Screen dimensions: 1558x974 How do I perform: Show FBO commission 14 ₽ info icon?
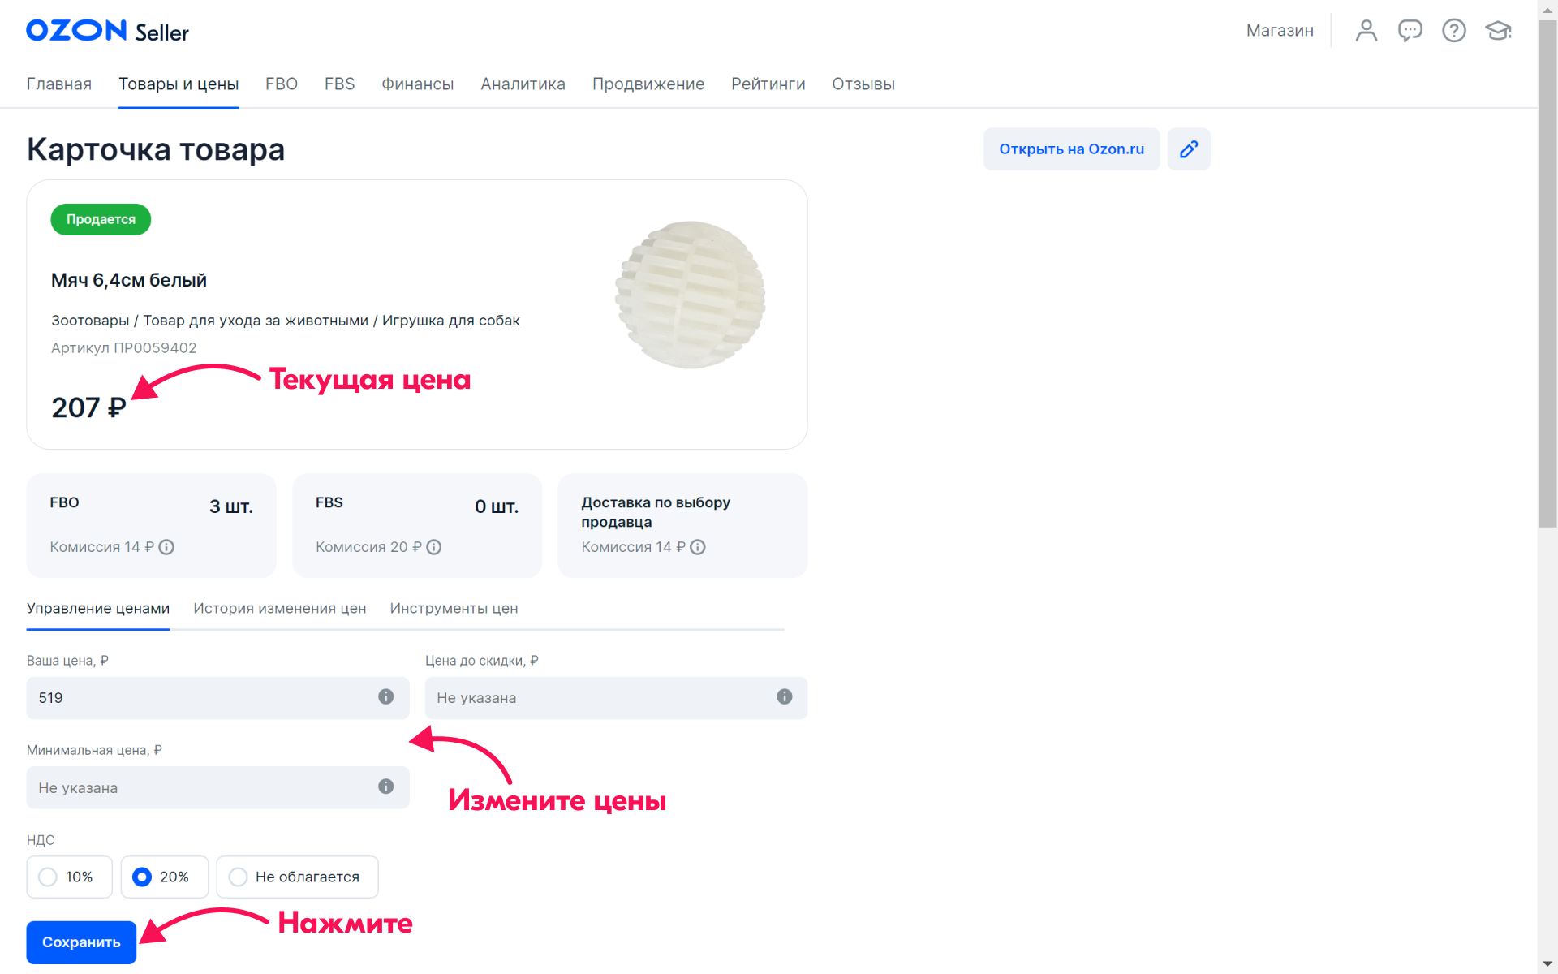(x=166, y=547)
